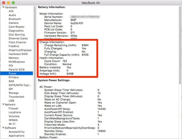
Task: Select SPI in the sidebar
Action: [11, 89]
